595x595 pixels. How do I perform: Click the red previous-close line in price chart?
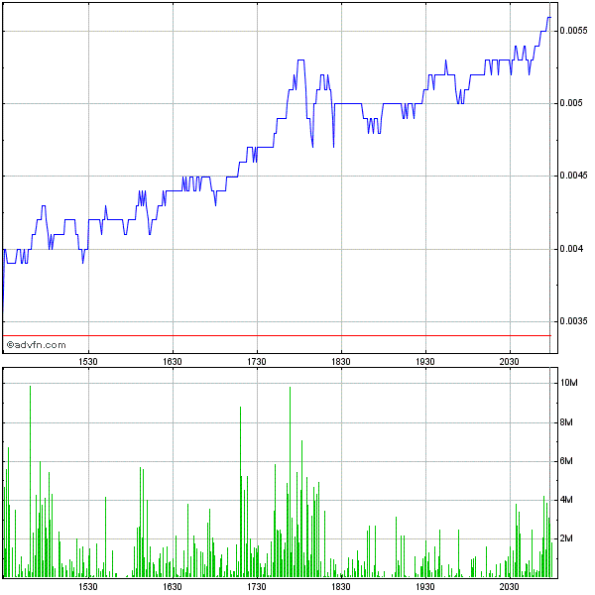point(277,336)
